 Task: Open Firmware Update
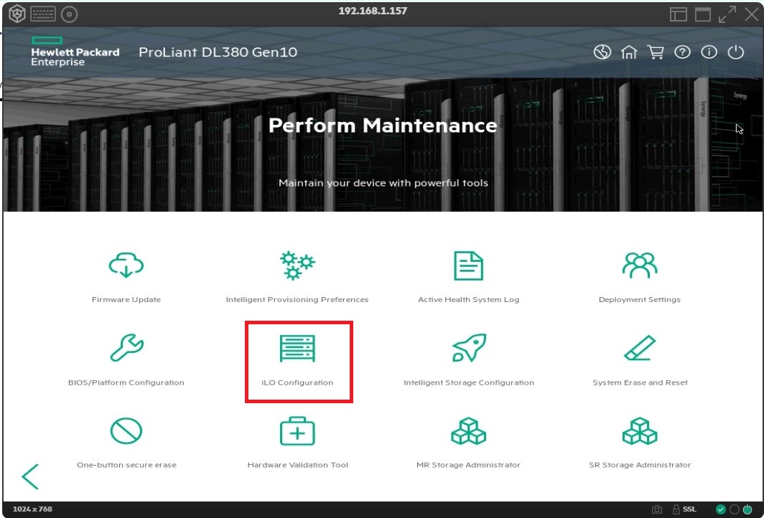click(126, 276)
